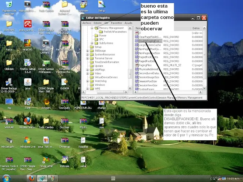Expand the StillImage tree node
Viewport: 243px width, 182px height.
point(87,51)
